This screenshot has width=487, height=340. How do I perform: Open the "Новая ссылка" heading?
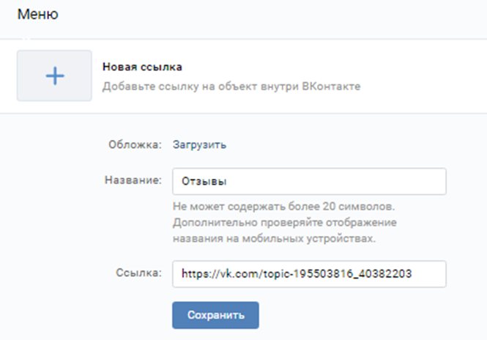click(x=142, y=67)
